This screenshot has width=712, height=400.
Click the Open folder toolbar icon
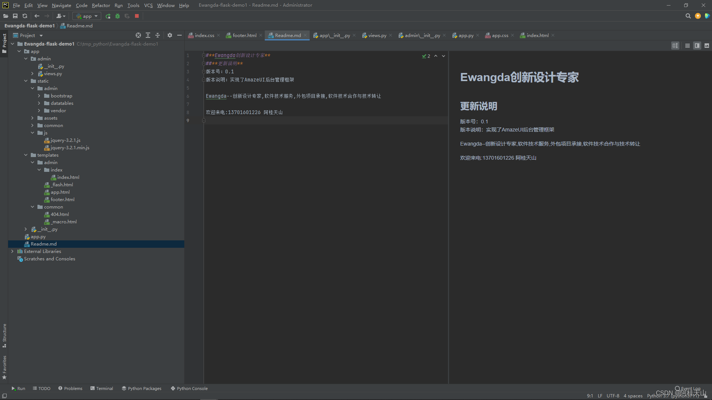click(6, 16)
